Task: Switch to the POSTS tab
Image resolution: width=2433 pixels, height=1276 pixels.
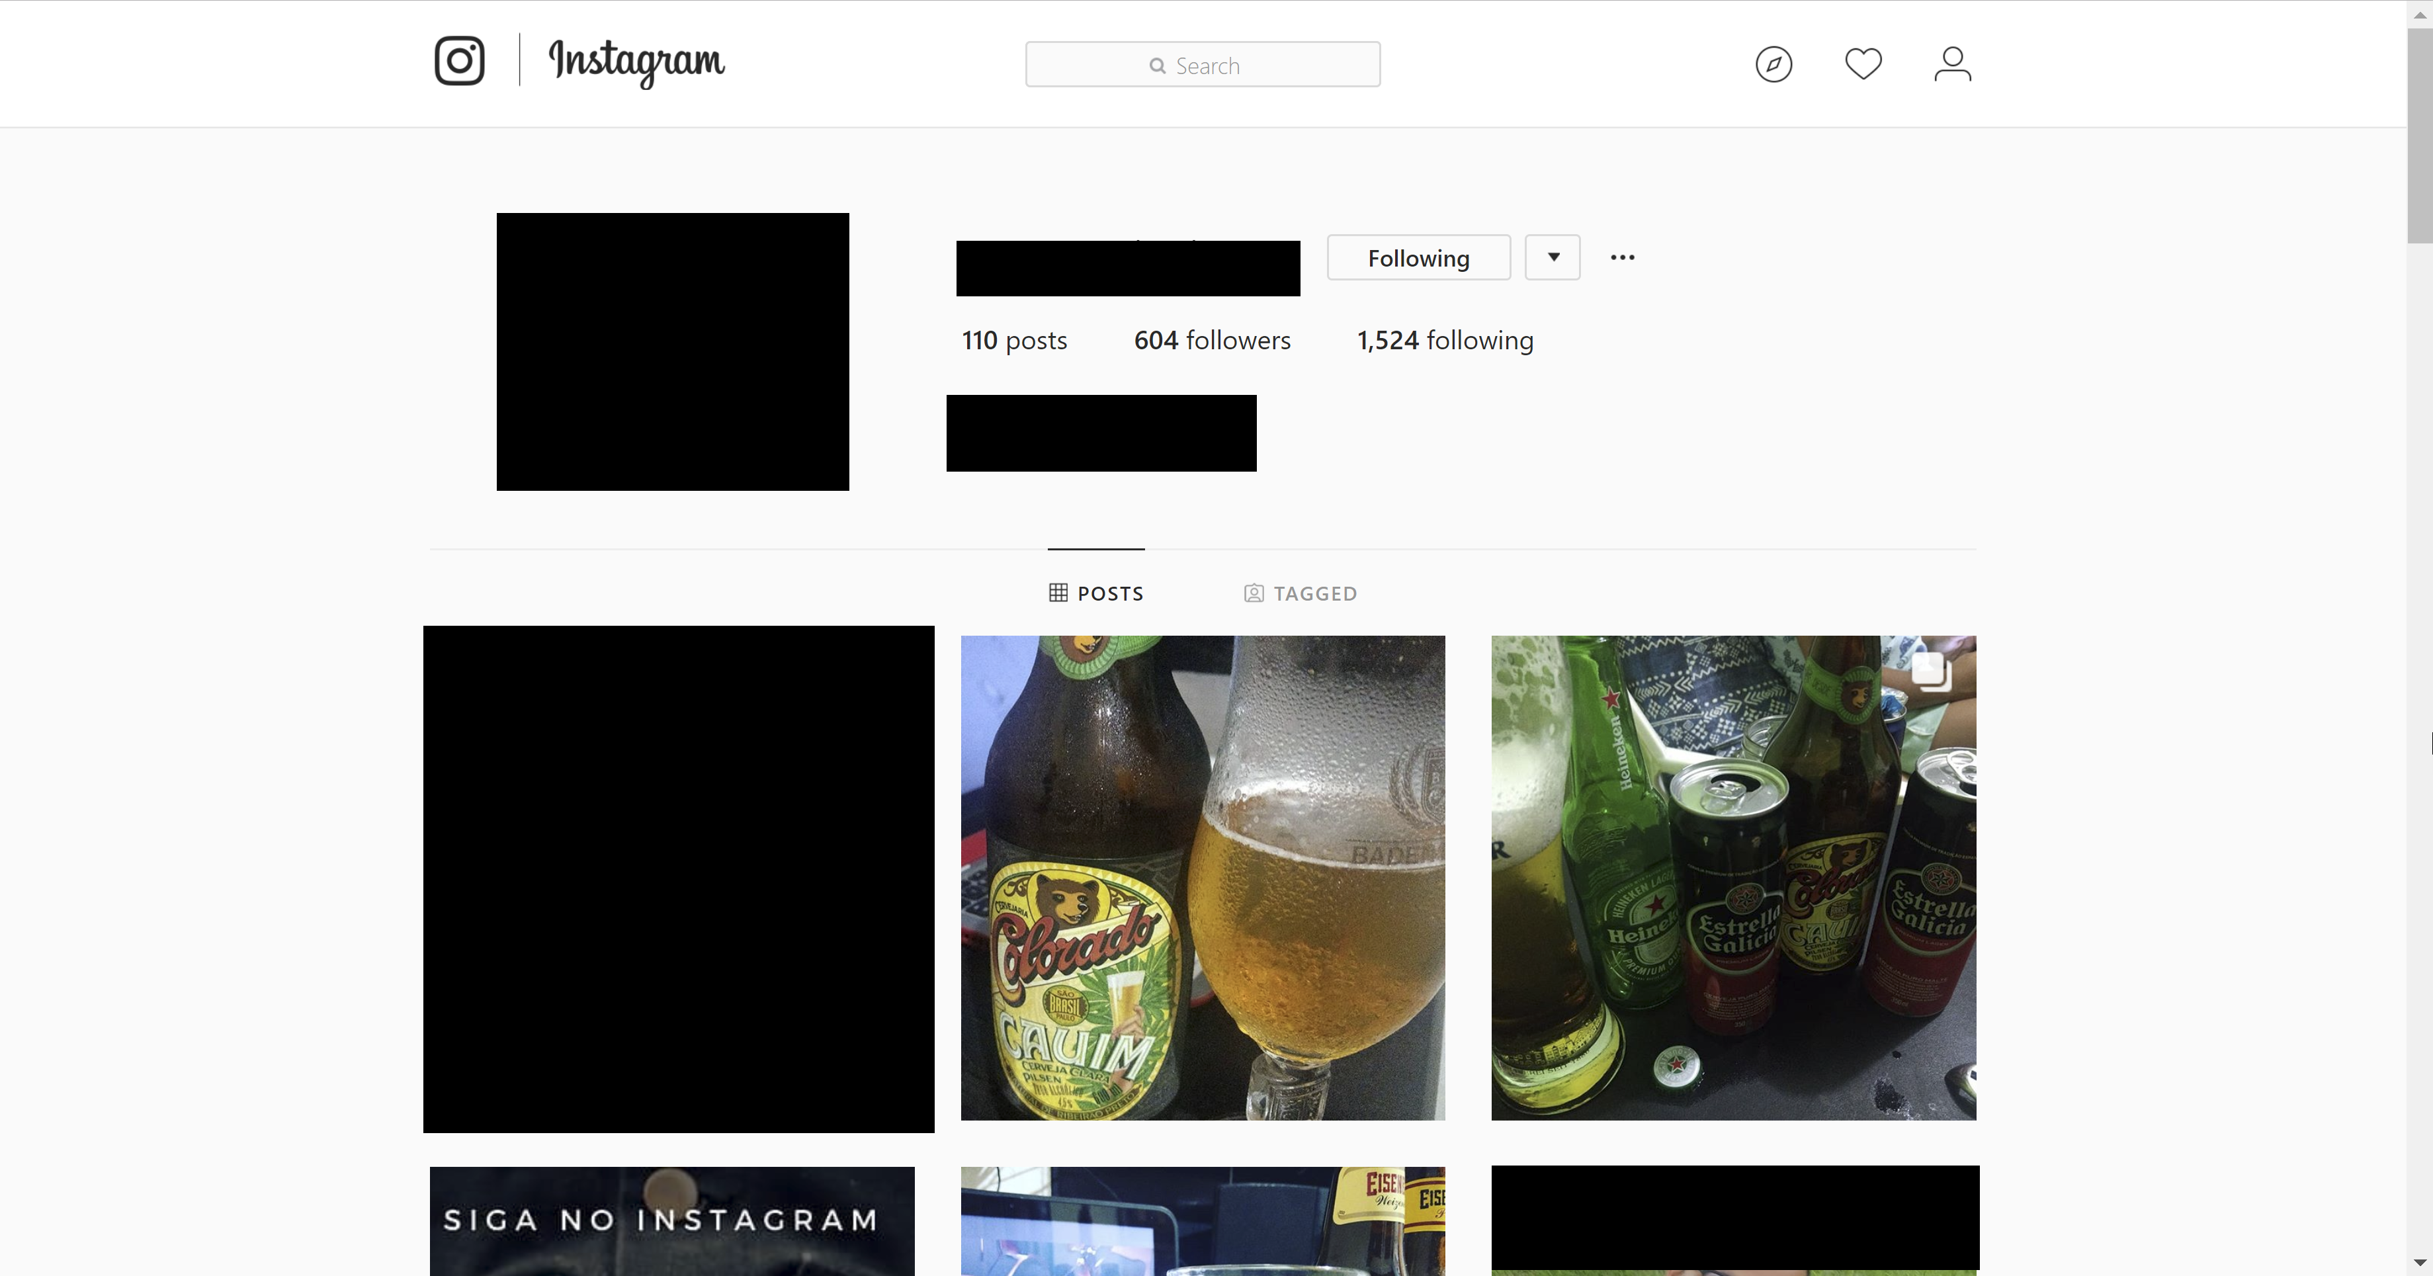Action: [1095, 593]
